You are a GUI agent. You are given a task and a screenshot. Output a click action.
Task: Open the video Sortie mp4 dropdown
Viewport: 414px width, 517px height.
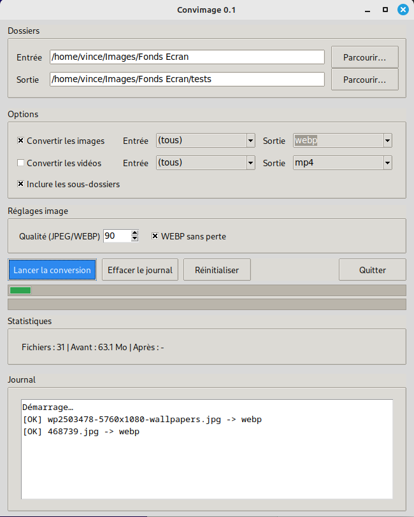342,163
